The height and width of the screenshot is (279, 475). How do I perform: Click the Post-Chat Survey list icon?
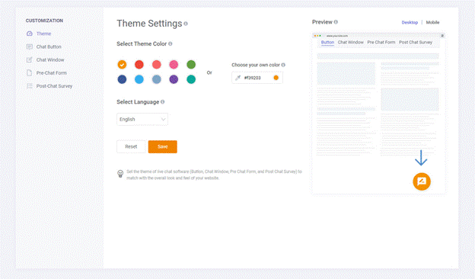coord(30,86)
